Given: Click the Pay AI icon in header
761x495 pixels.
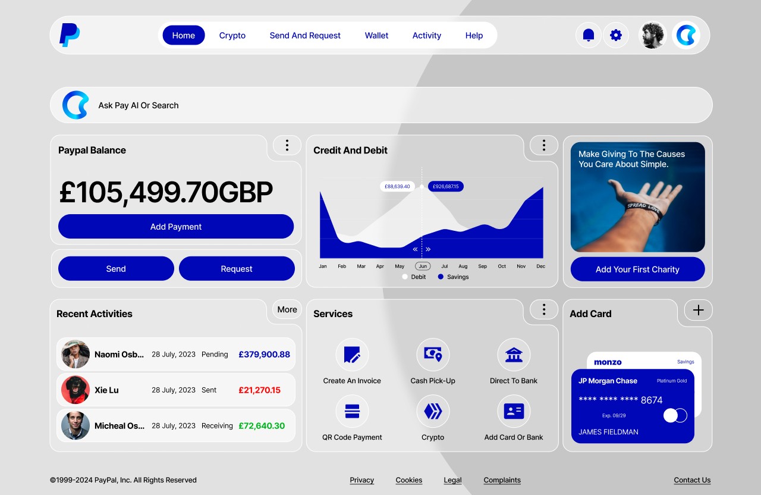Looking at the screenshot, I should (686, 35).
